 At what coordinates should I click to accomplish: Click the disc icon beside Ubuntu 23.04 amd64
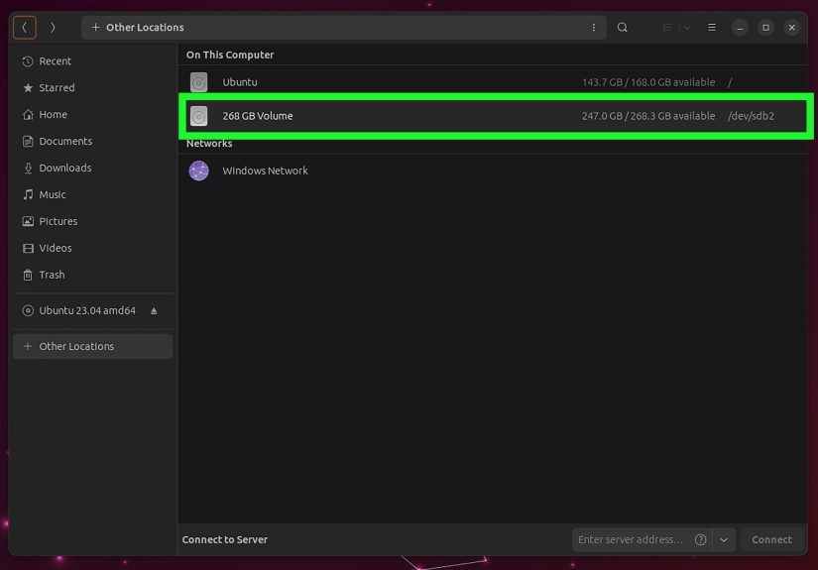click(28, 310)
